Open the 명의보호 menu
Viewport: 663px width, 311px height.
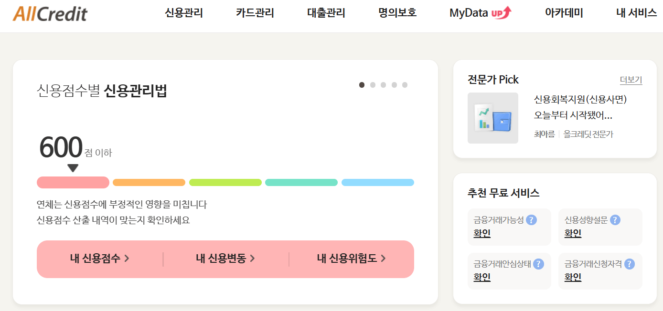(x=396, y=13)
